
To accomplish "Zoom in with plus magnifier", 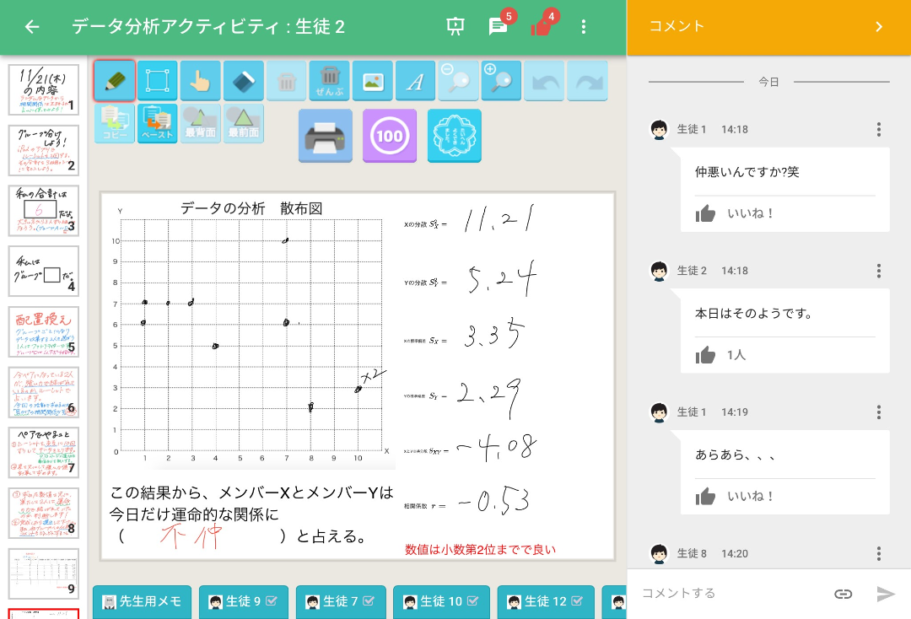I will [x=501, y=81].
